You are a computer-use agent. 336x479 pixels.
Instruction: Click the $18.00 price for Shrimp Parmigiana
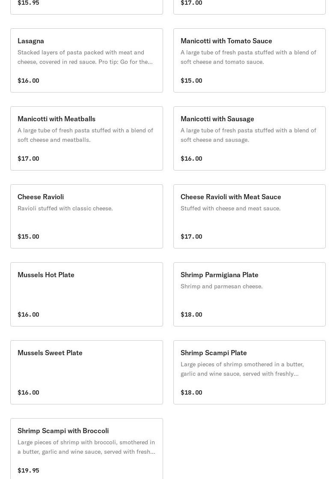pyautogui.click(x=191, y=314)
